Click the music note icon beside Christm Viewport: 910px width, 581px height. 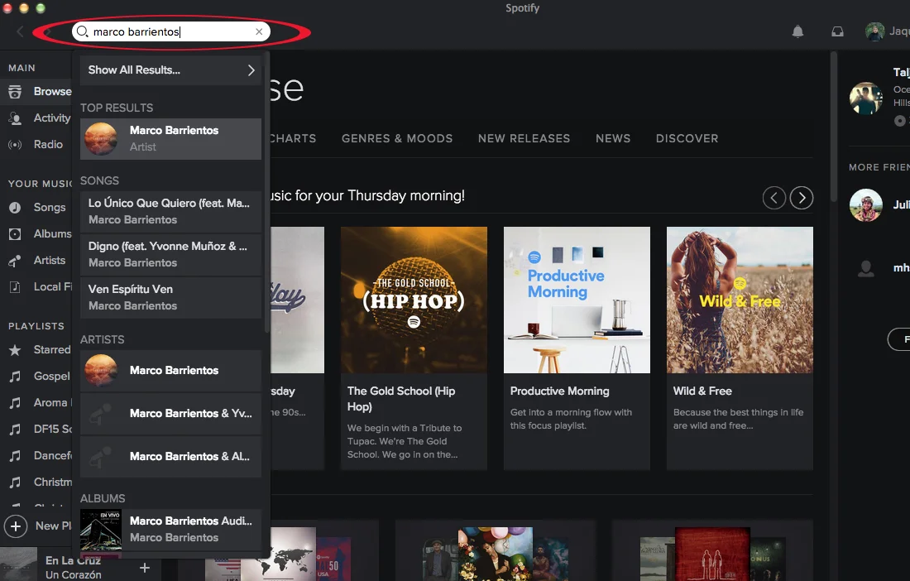coord(15,483)
